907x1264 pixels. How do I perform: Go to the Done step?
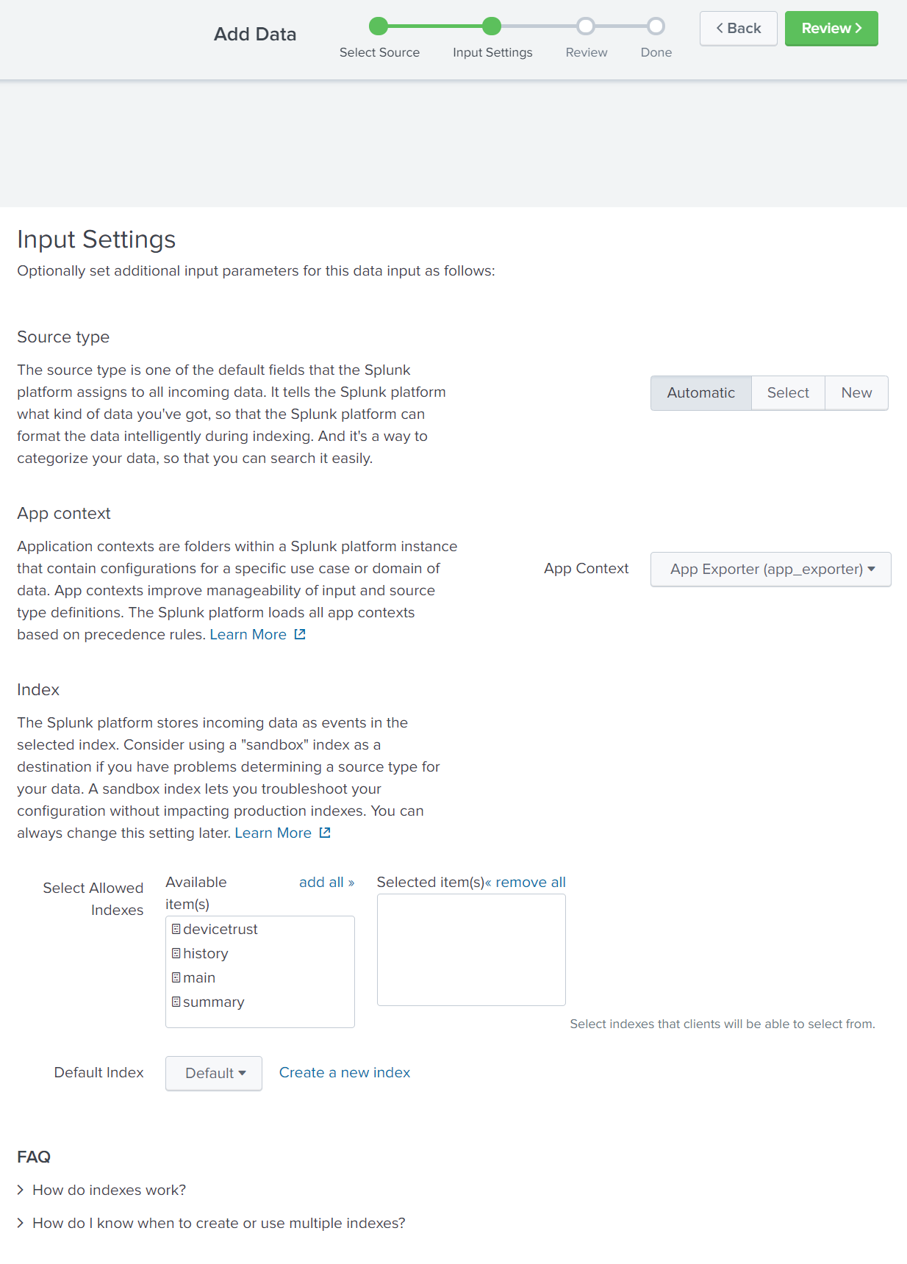[x=655, y=26]
